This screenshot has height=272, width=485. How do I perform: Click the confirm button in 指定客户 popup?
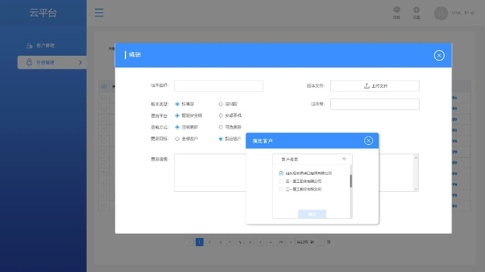312,214
